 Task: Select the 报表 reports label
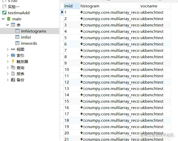[x=20, y=74]
